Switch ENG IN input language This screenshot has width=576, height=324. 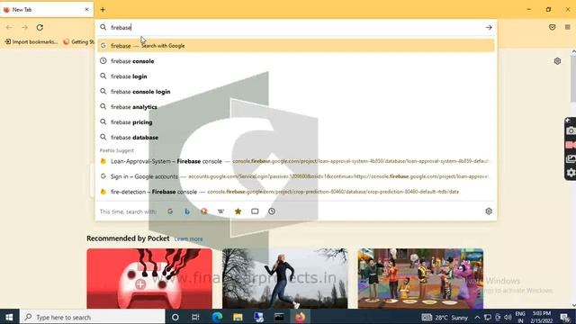[x=520, y=317]
